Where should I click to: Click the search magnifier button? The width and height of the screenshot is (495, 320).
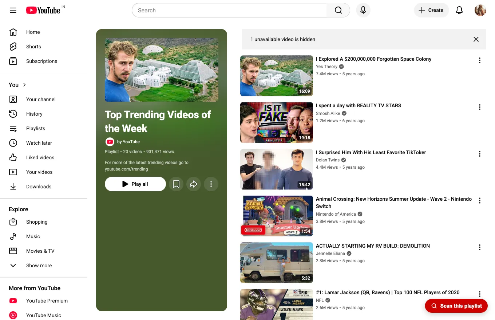pyautogui.click(x=338, y=10)
